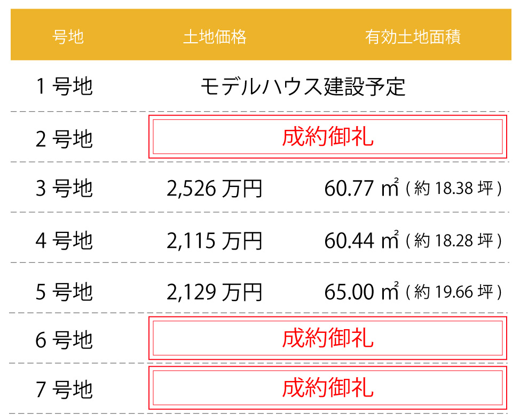Viewport: 520px width, 420px height.
Task: Click the モデルハウス建設予定 text
Action: 303,86
